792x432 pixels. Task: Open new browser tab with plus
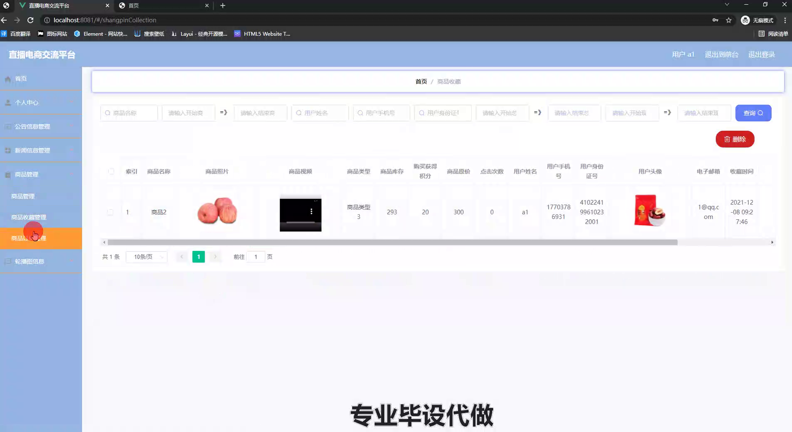tap(223, 5)
